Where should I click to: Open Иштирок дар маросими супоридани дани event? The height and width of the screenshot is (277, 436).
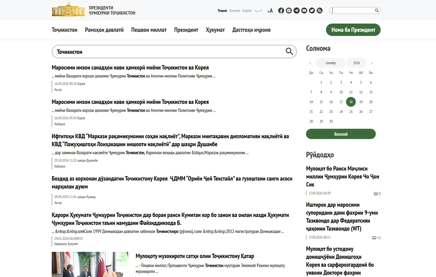pyautogui.click(x=342, y=217)
